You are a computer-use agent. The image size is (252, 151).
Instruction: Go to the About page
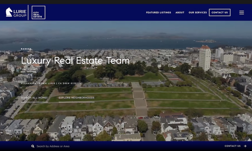pyautogui.click(x=180, y=13)
